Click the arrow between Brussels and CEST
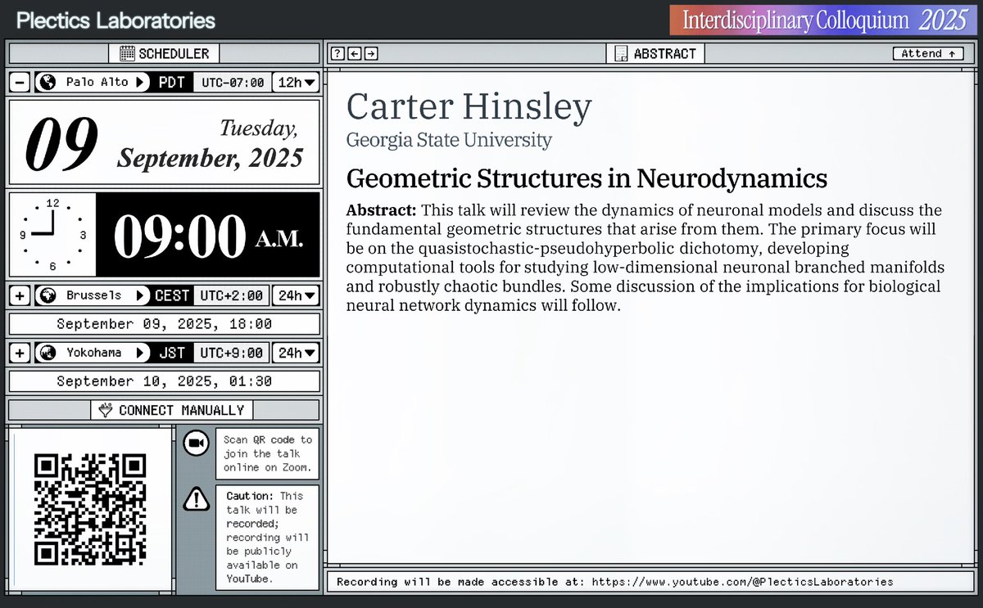Image resolution: width=983 pixels, height=608 pixels. (142, 295)
